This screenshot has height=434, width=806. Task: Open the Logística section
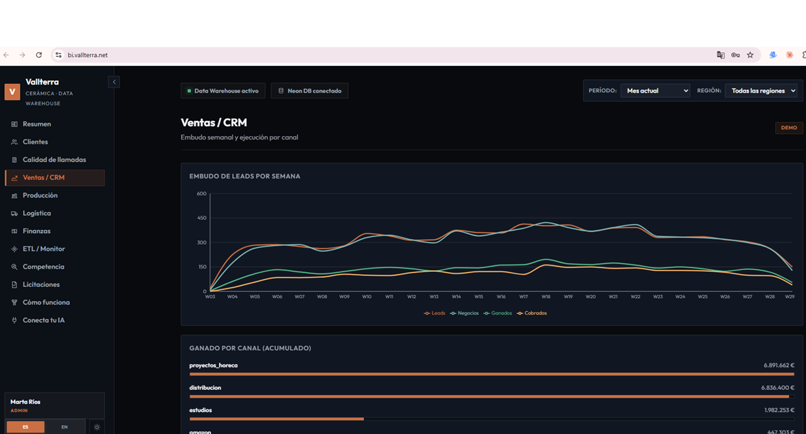54,213
